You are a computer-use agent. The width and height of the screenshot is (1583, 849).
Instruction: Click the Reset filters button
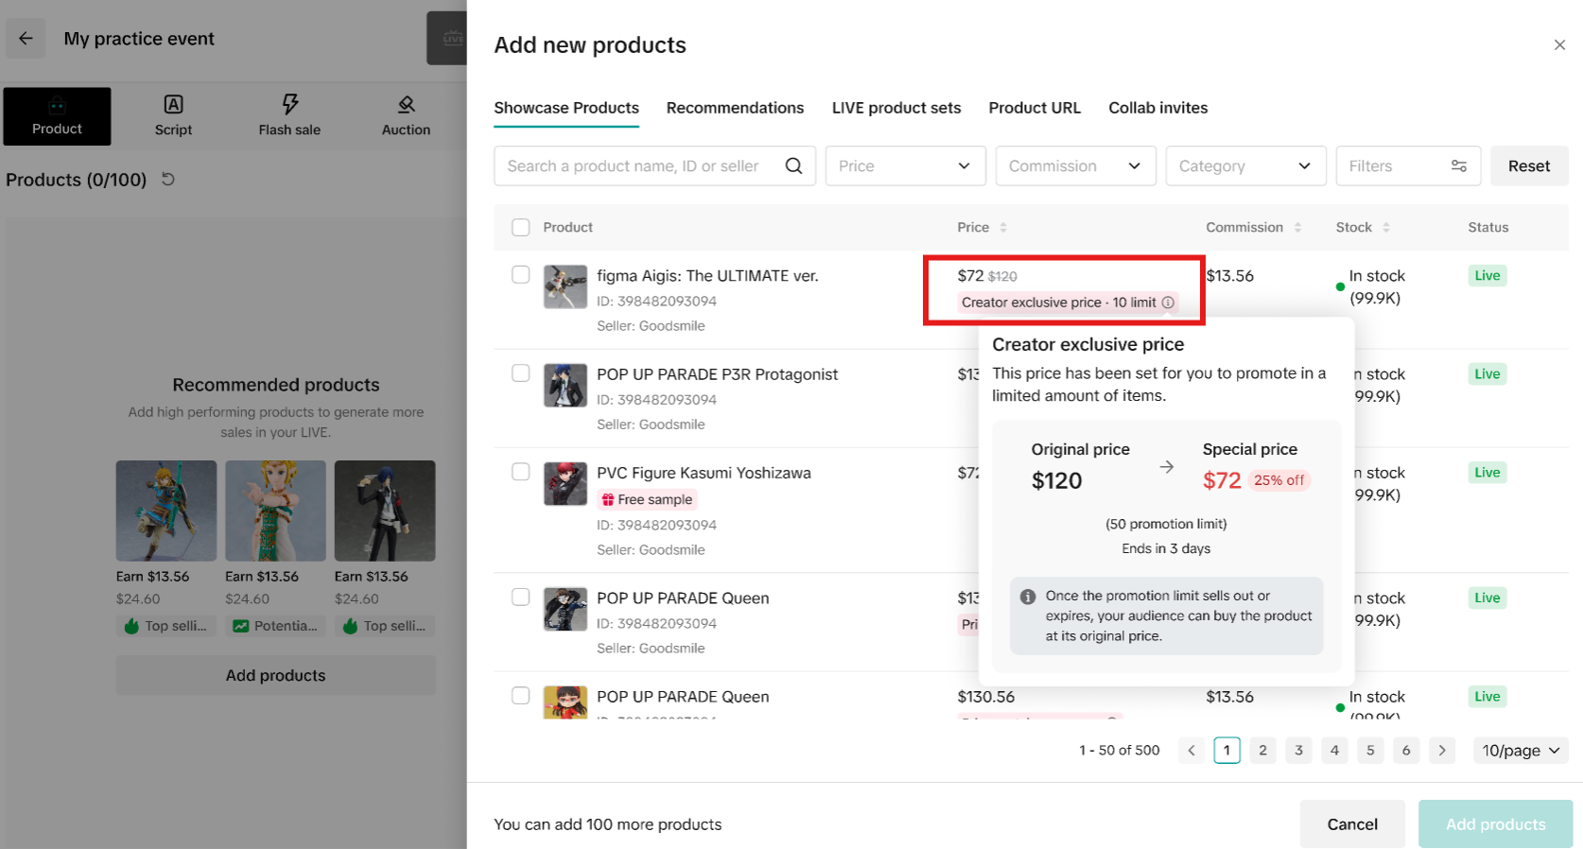1528,166
